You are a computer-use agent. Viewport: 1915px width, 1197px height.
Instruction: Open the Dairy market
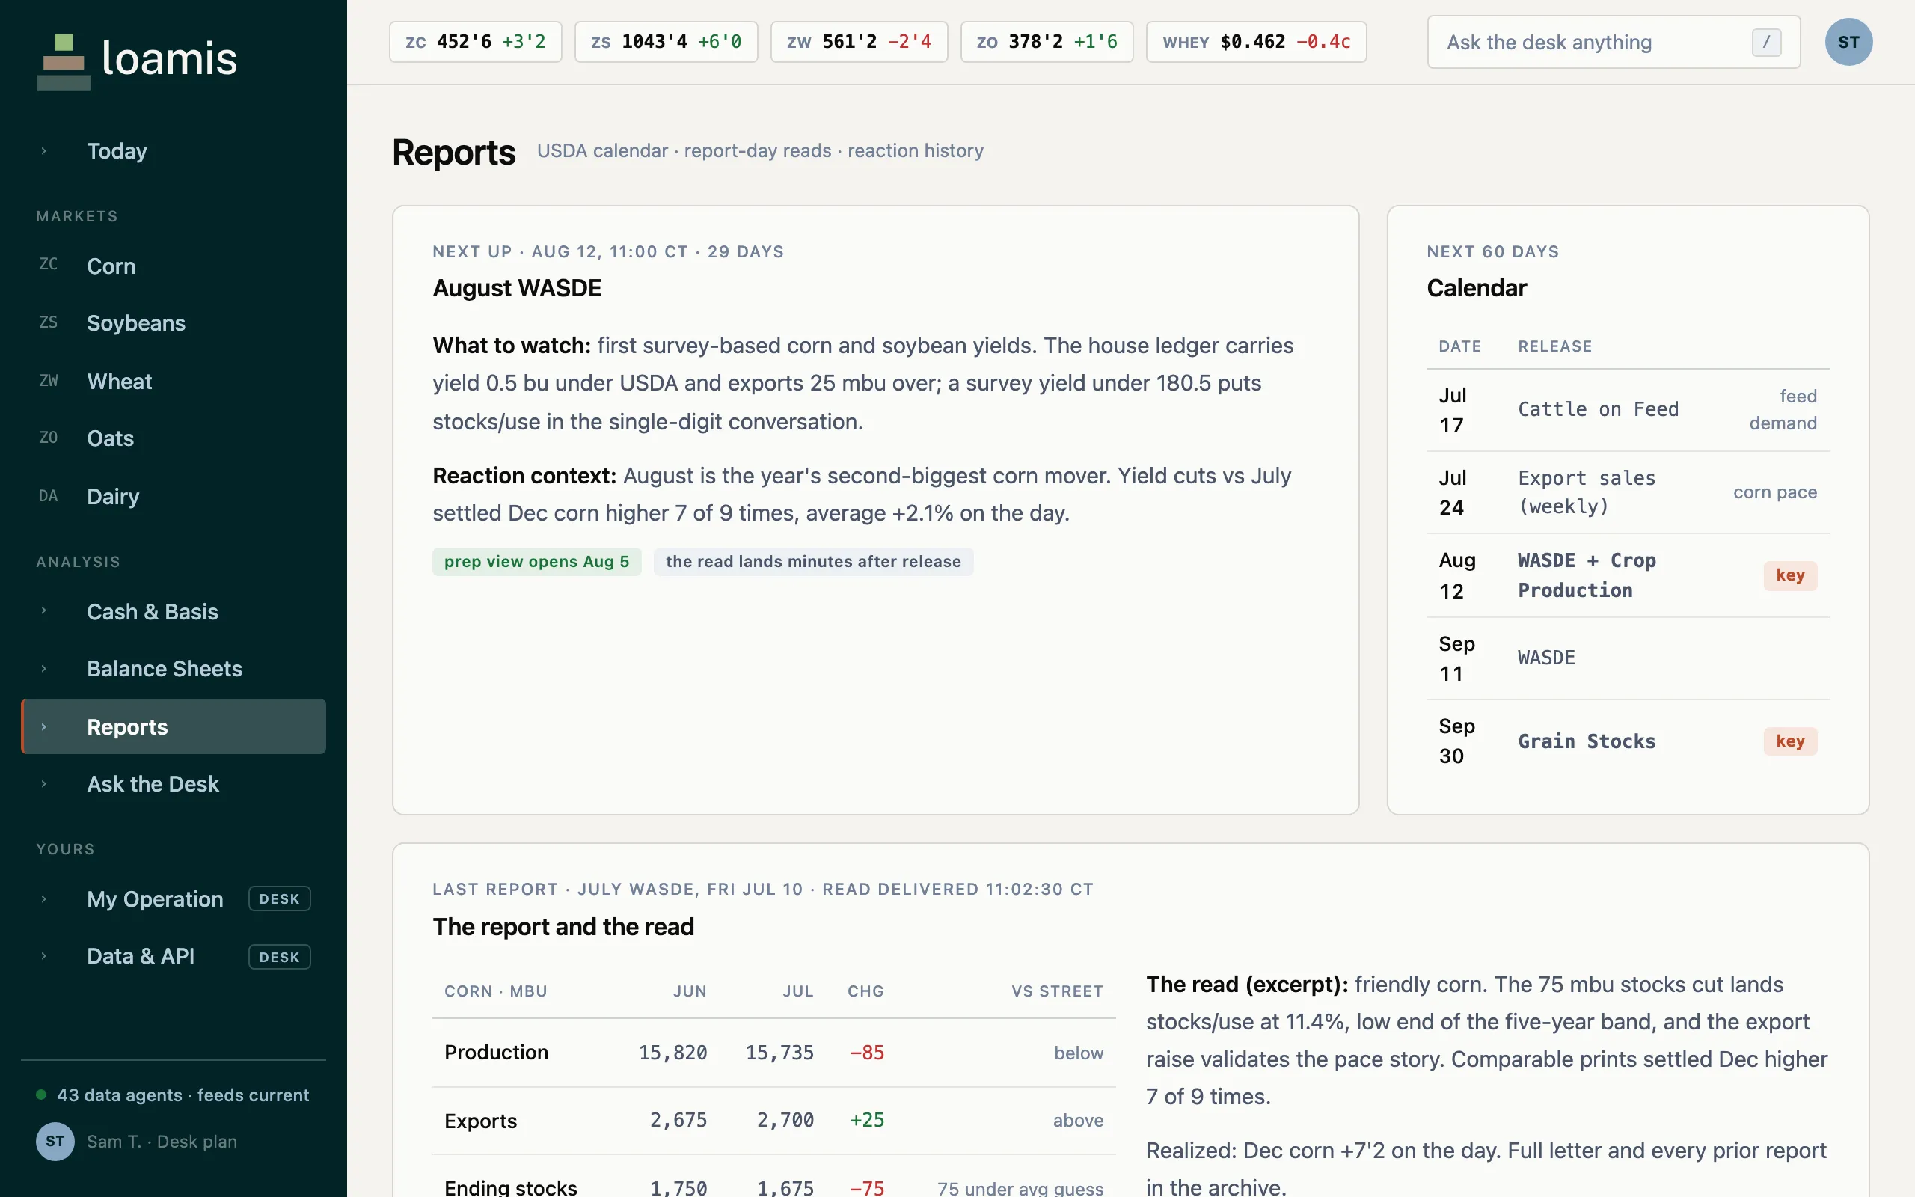pyautogui.click(x=174, y=496)
